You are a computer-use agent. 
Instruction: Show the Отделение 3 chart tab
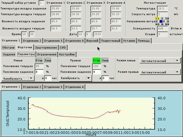tap(53, 87)
